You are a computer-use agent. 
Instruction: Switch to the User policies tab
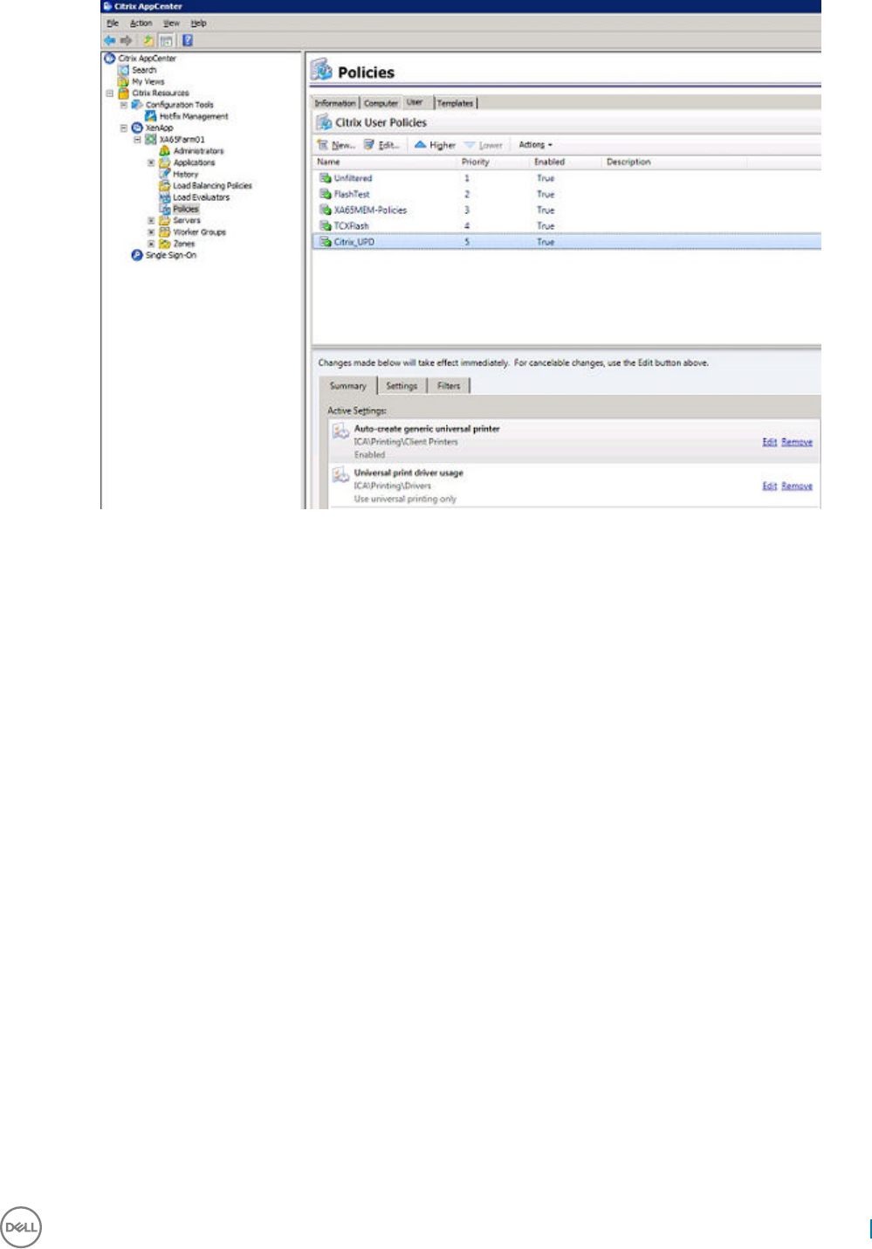point(415,102)
